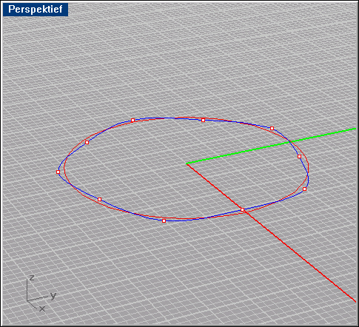Click the origin where green and red axes meet
Viewport: 359px width, 327px height.
click(x=187, y=163)
